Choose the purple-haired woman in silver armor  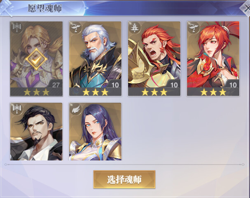(95, 132)
